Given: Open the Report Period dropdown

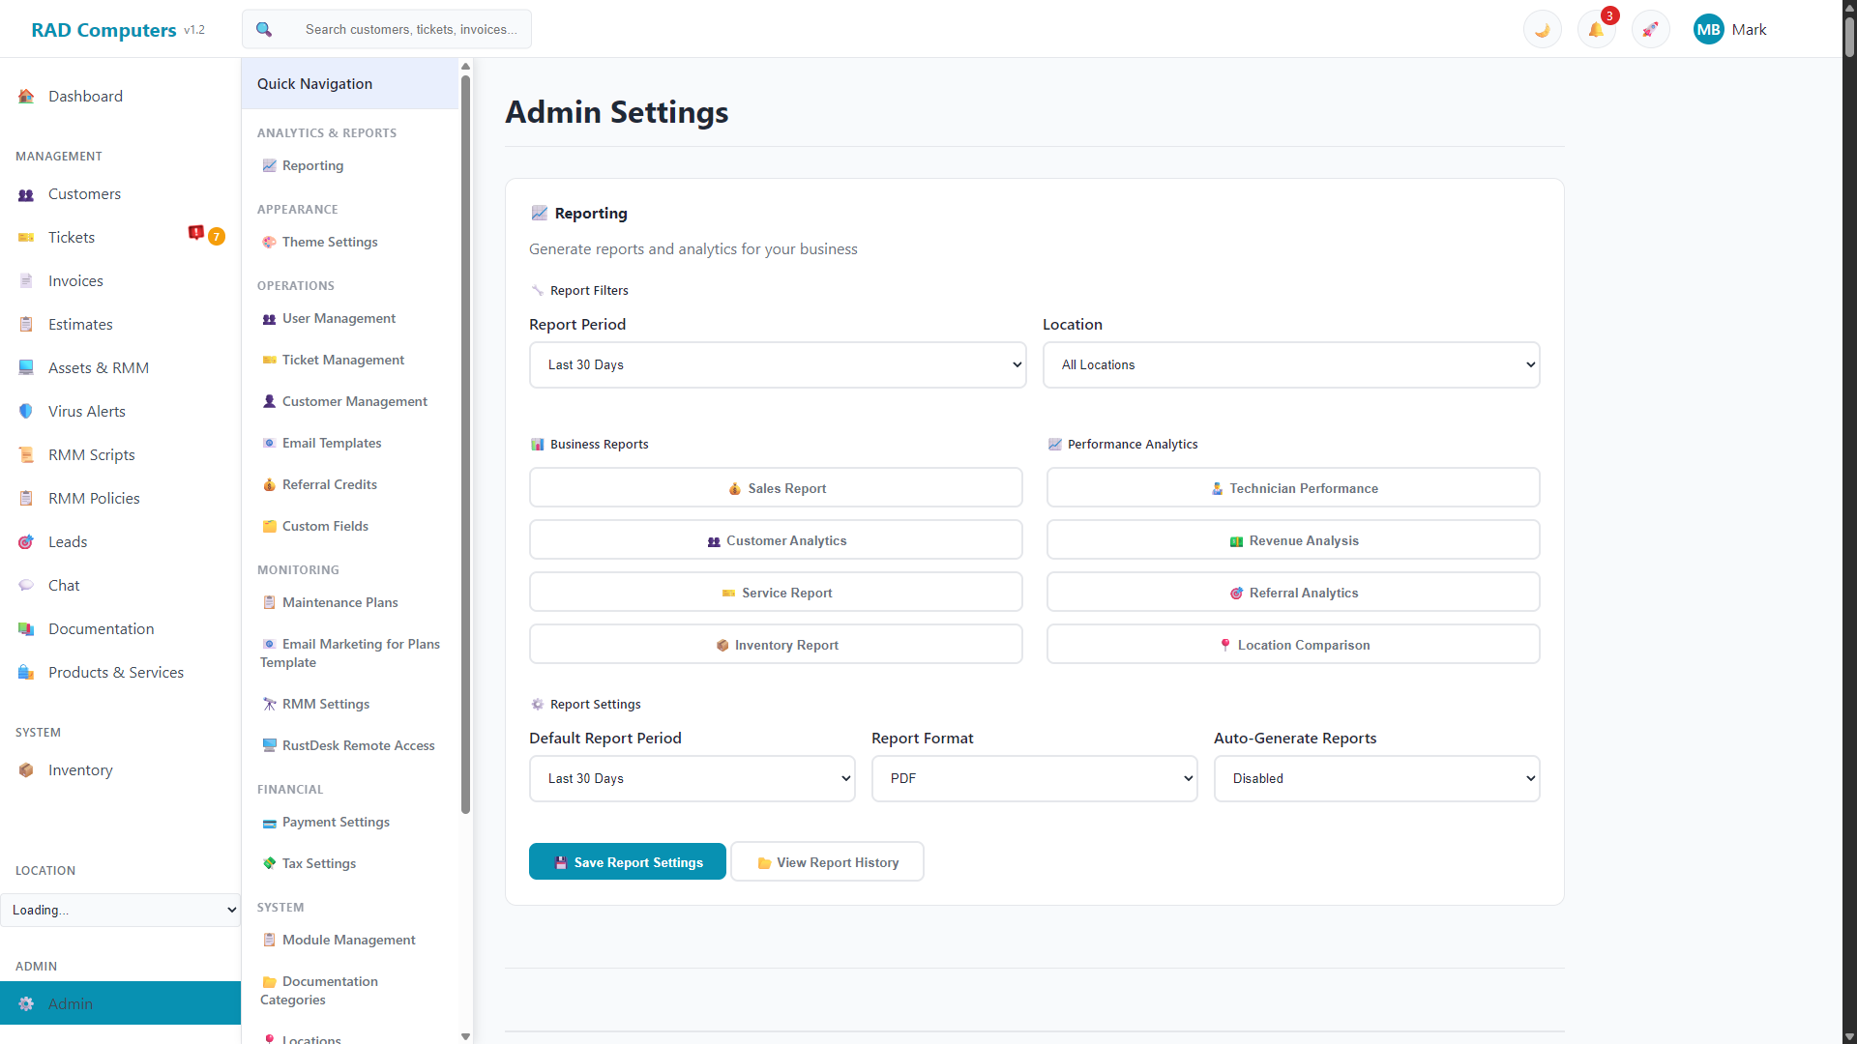Looking at the screenshot, I should click(777, 364).
